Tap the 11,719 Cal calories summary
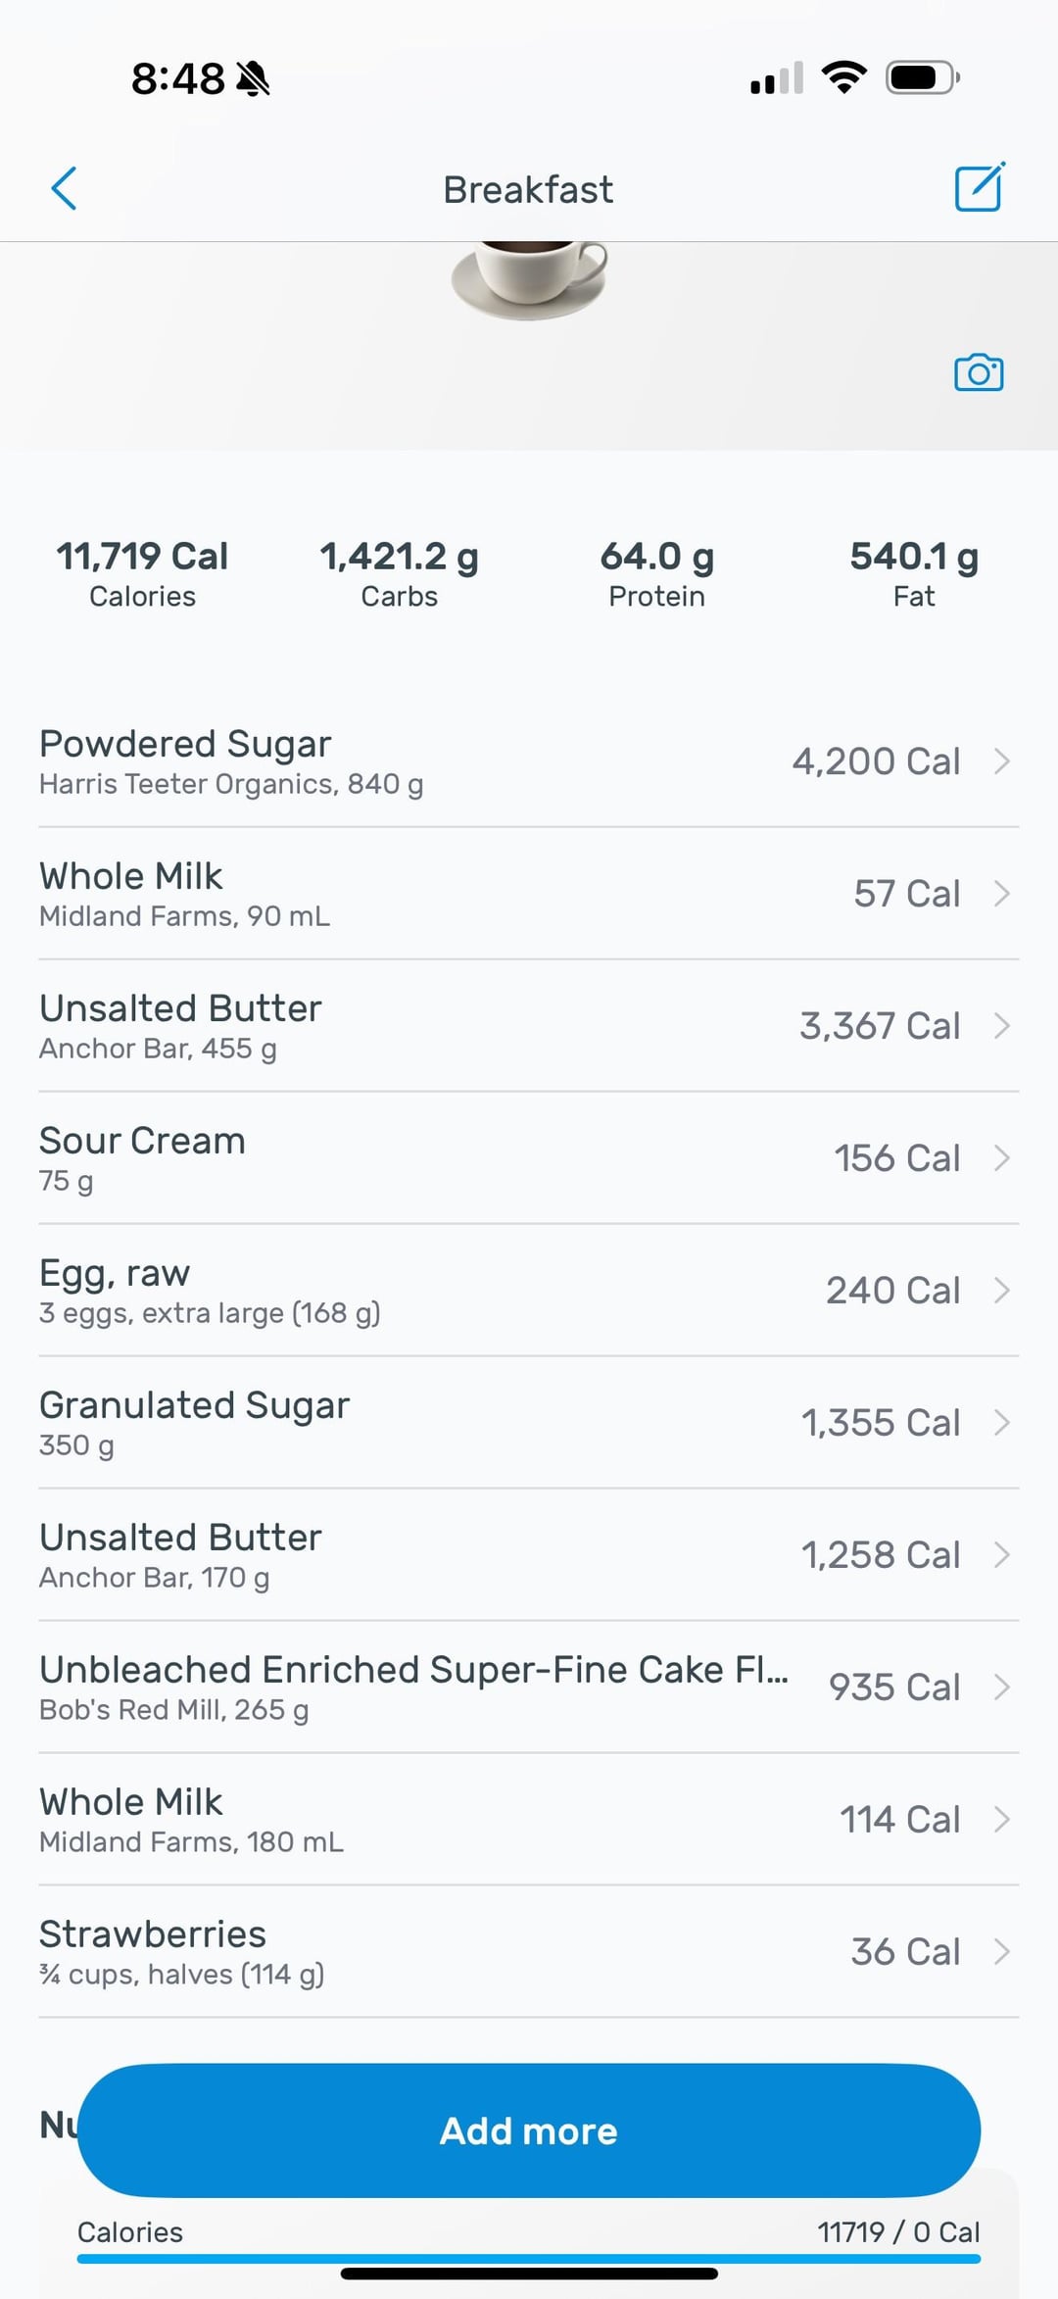The image size is (1058, 2299). coord(142,573)
